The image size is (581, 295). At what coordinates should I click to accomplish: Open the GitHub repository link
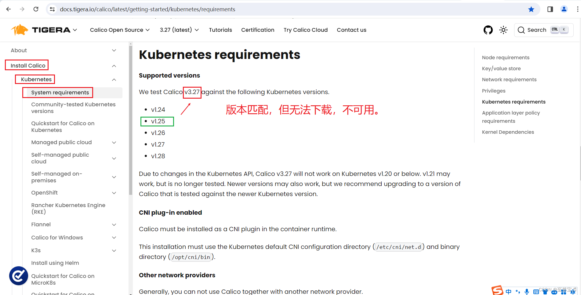tap(488, 30)
